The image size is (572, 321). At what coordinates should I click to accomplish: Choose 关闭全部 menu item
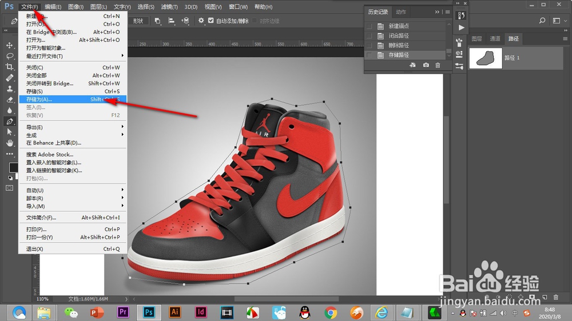tap(73, 75)
